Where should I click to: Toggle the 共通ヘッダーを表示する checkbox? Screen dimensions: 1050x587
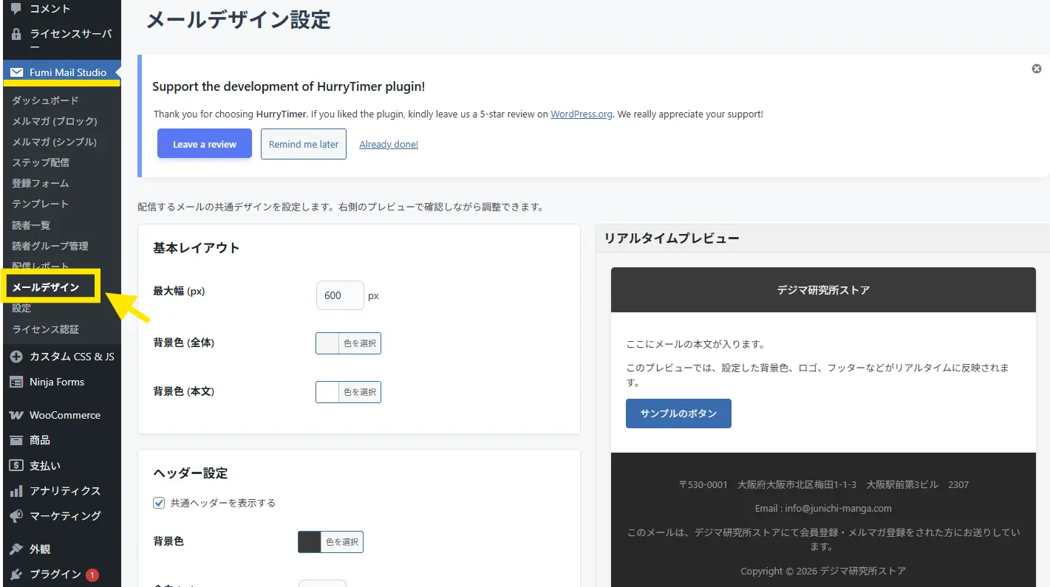point(159,503)
